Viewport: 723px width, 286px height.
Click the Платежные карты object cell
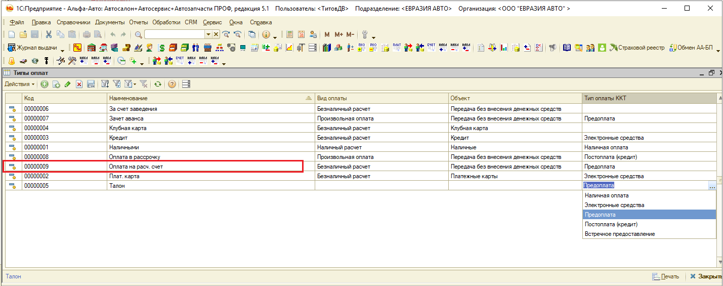tap(515, 176)
